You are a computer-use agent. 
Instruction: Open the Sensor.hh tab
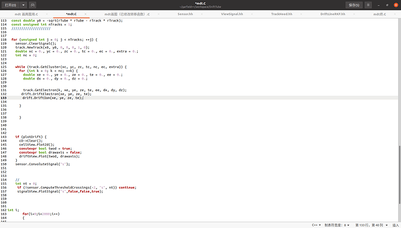point(185,14)
